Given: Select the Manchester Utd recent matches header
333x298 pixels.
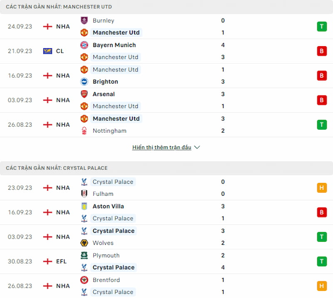Looking at the screenshot, I should (166, 7).
